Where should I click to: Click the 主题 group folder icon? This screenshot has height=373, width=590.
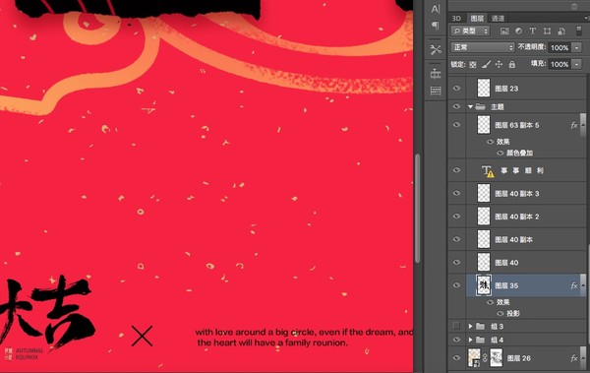(x=480, y=107)
